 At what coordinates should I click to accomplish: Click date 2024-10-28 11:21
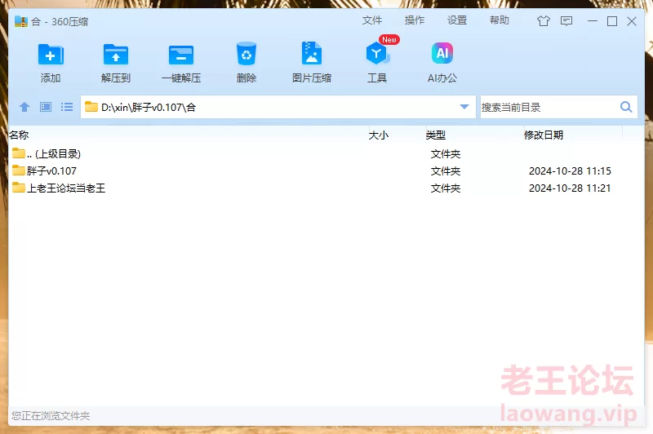(570, 188)
